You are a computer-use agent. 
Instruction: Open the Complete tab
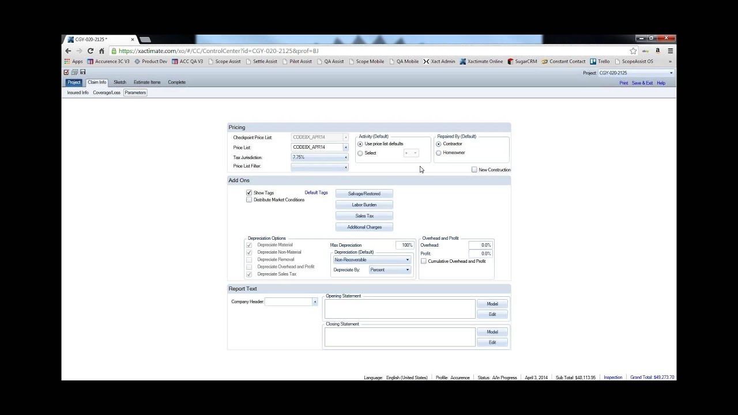click(x=177, y=82)
